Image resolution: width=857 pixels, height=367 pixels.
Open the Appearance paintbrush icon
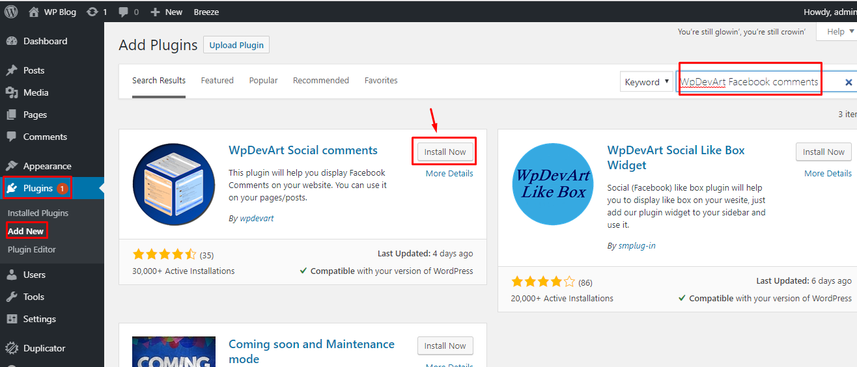12,166
